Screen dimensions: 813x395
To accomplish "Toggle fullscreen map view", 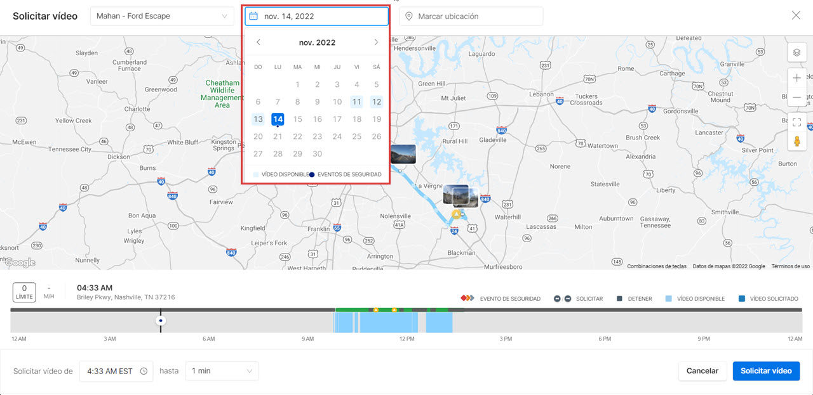I will [796, 122].
